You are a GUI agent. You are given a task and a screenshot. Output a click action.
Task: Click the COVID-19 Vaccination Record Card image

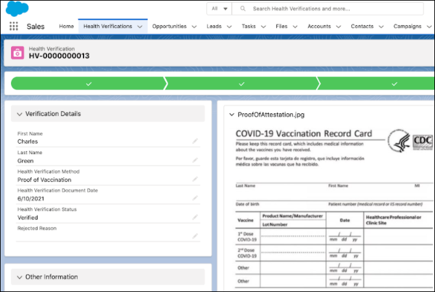coord(334,208)
